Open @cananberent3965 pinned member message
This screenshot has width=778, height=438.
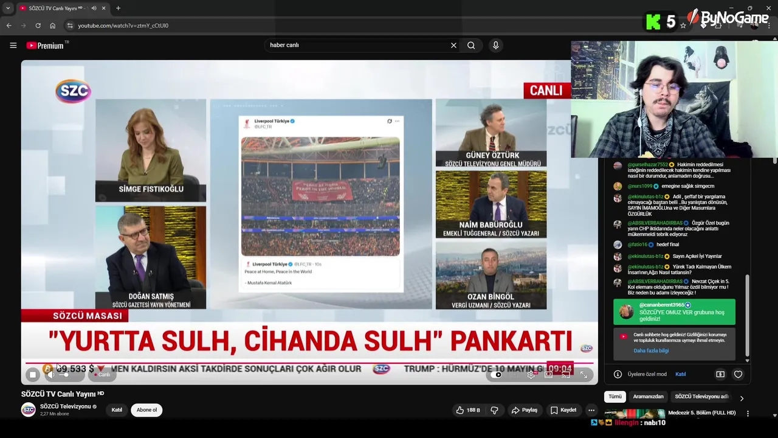(674, 311)
